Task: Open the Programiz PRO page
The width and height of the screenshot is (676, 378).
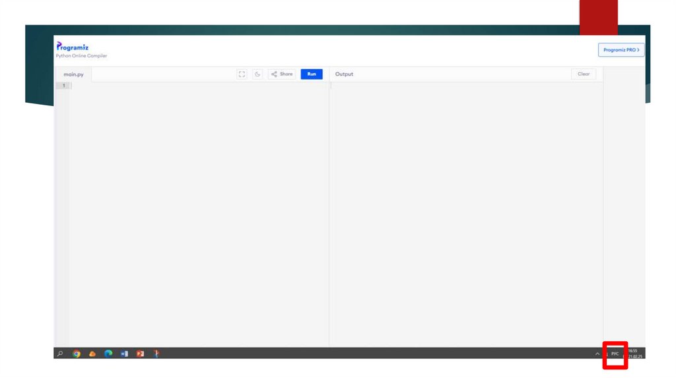Action: (x=621, y=50)
